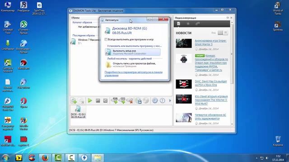Open Spintires desktop icon at right
The image size is (289, 162).
click(278, 26)
